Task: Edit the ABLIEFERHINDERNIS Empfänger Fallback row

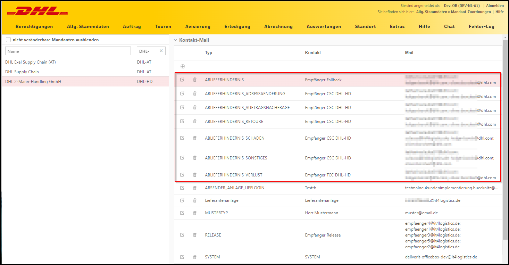Action: pos(182,80)
